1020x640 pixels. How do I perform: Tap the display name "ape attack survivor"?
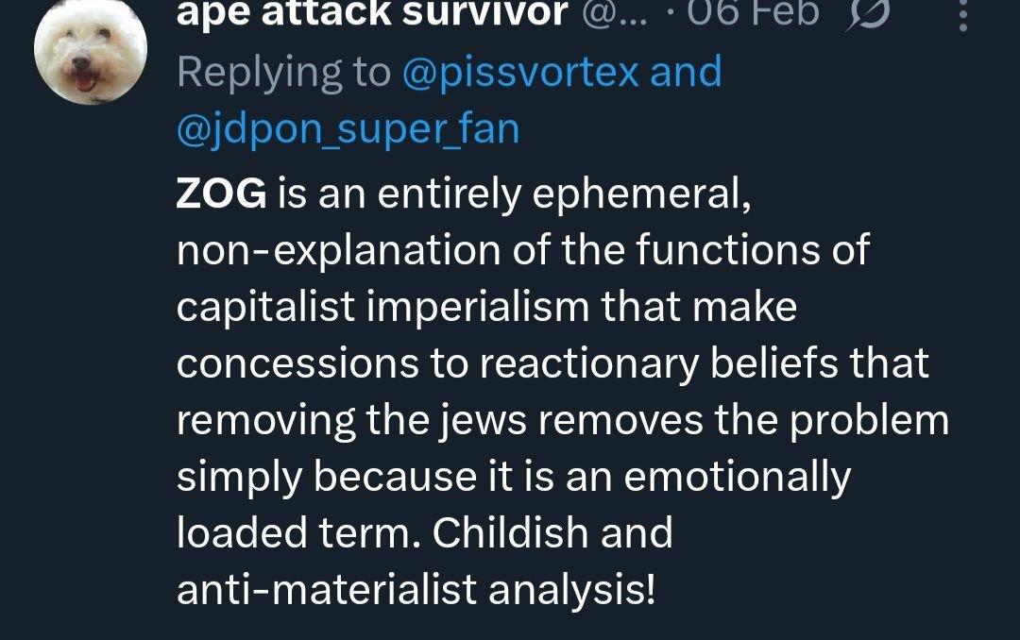point(372,13)
